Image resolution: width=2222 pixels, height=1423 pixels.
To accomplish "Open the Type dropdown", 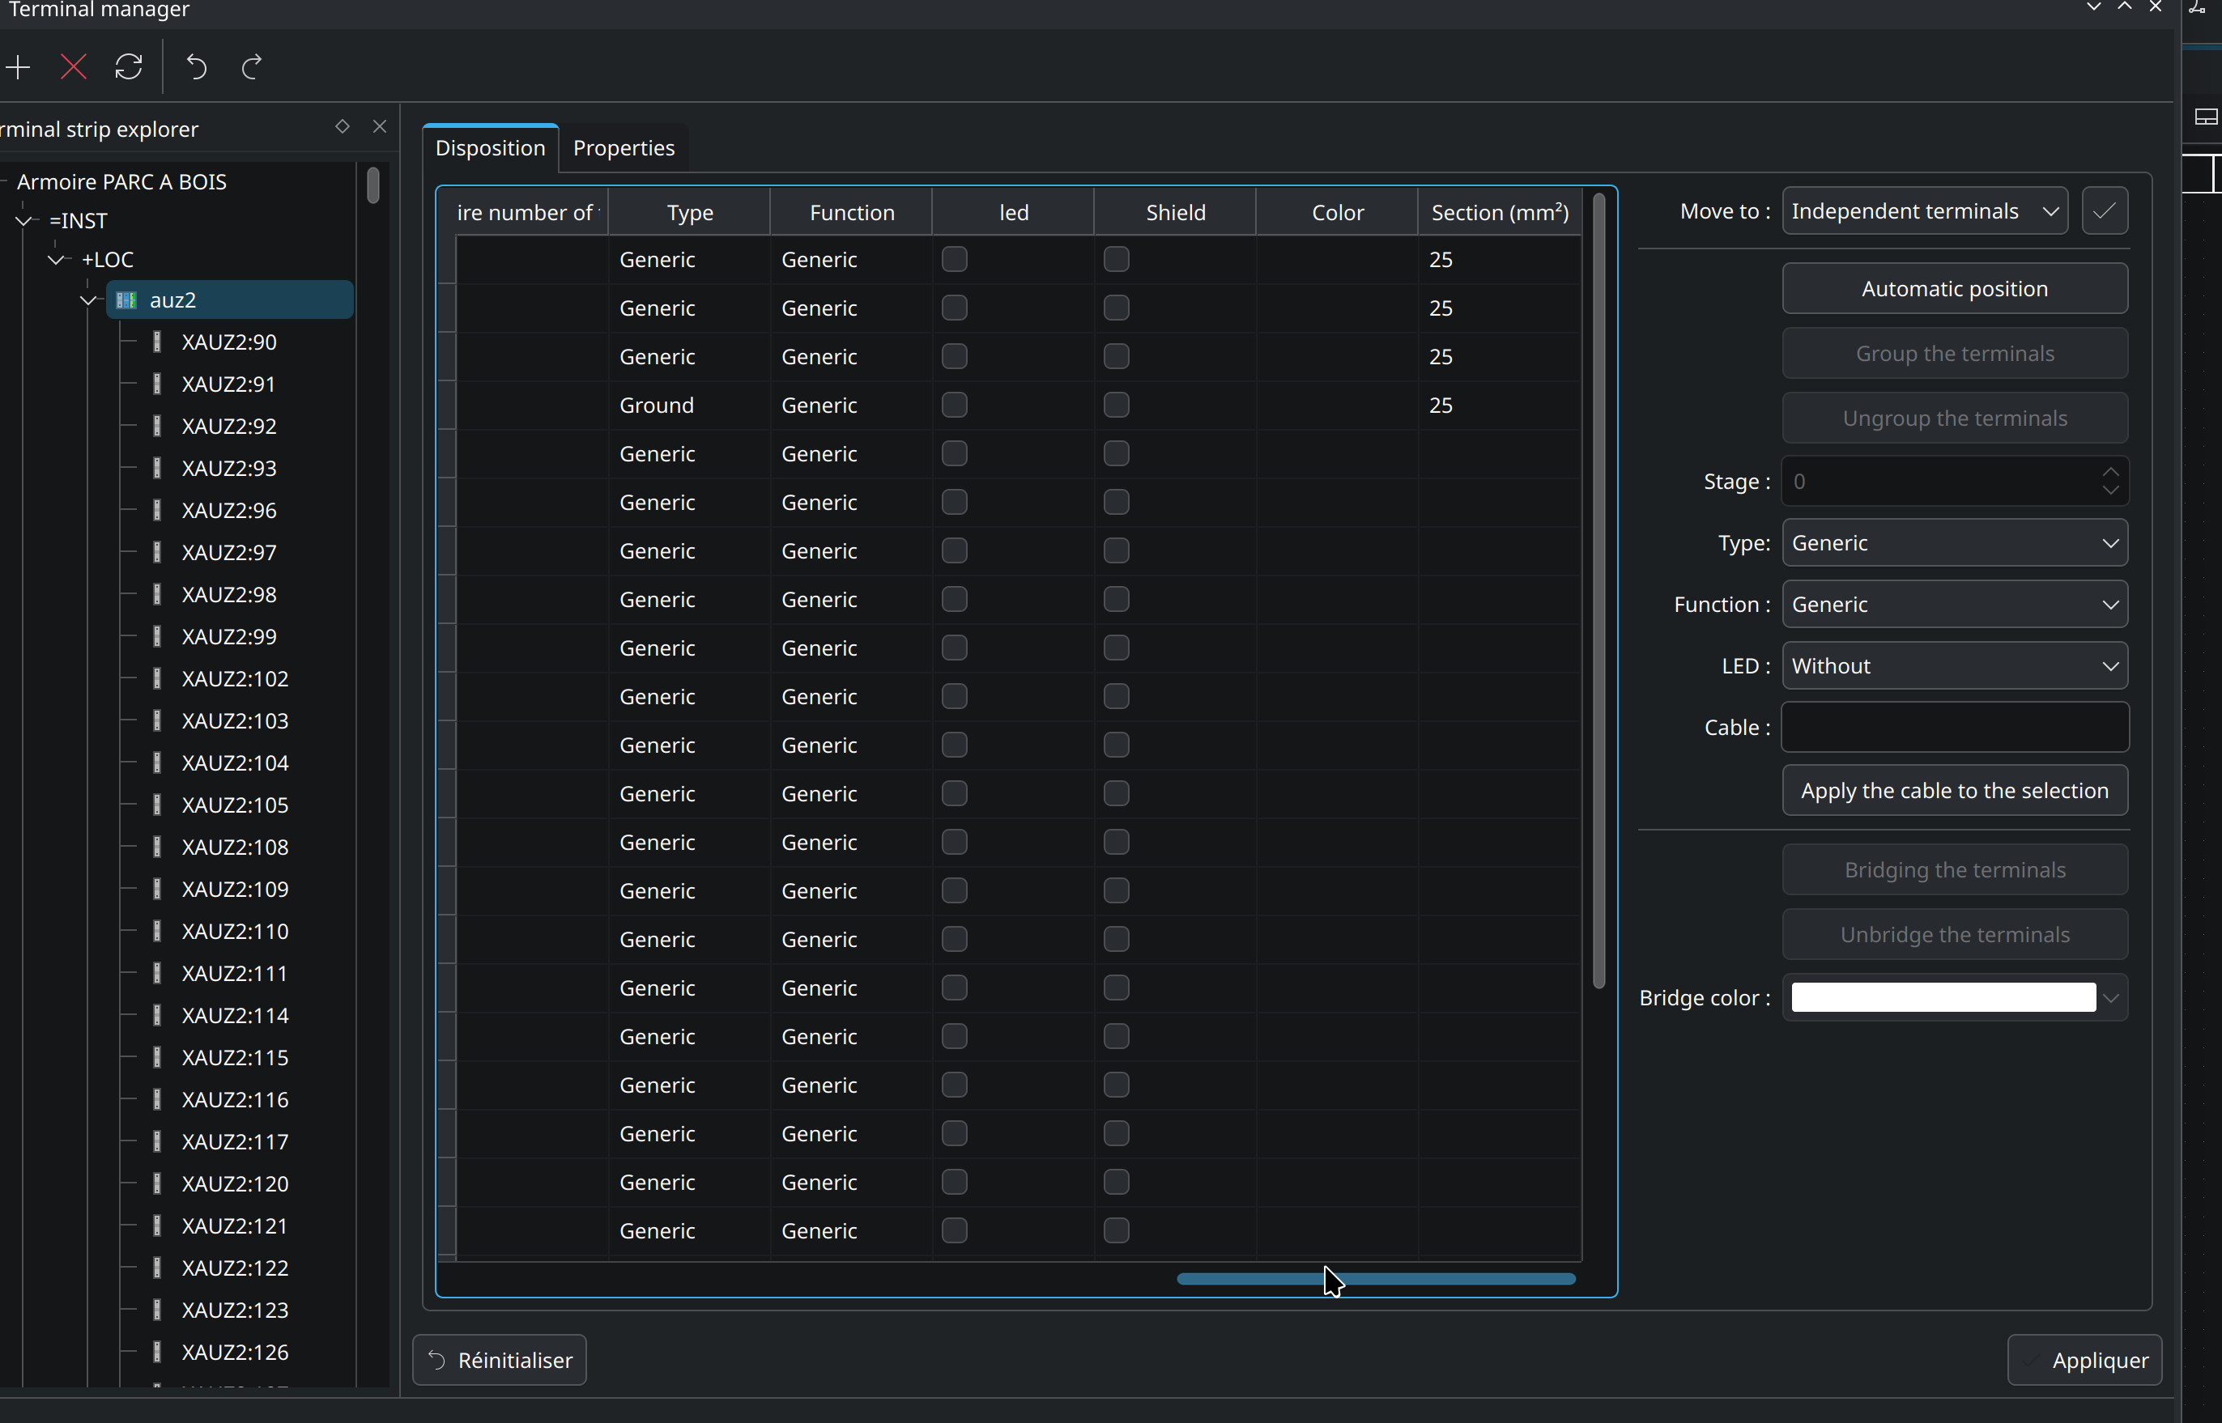I will (x=1954, y=542).
